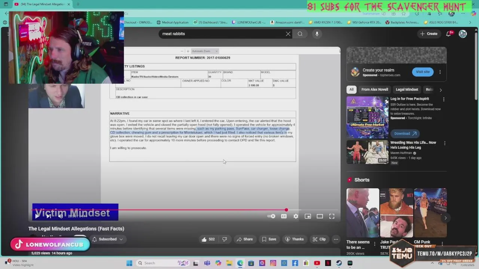Open Dashboard / Stre bookmark

pos(210,22)
